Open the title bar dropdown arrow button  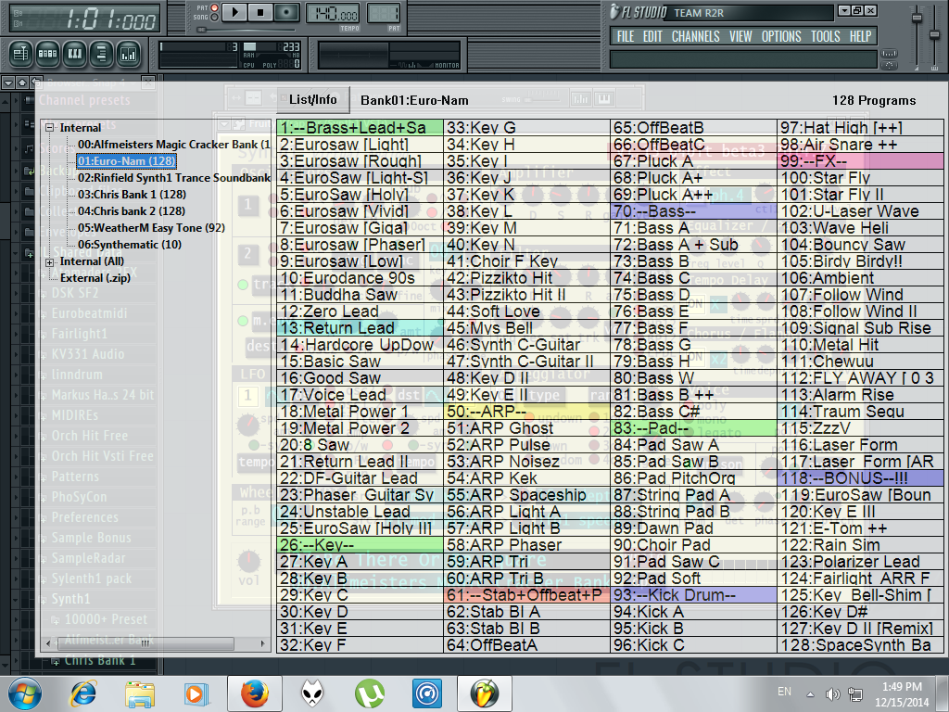[843, 10]
